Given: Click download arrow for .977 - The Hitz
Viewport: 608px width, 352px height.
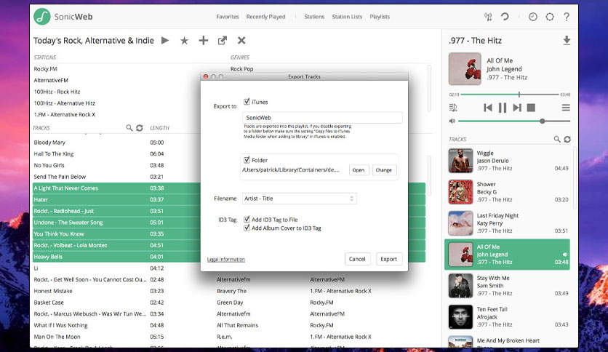Looking at the screenshot, I should pos(567,40).
